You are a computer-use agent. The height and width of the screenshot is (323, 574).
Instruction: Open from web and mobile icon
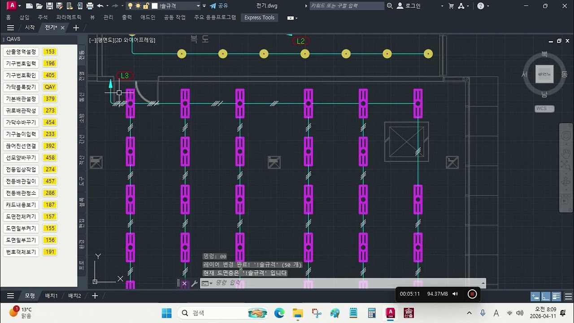coord(70,6)
